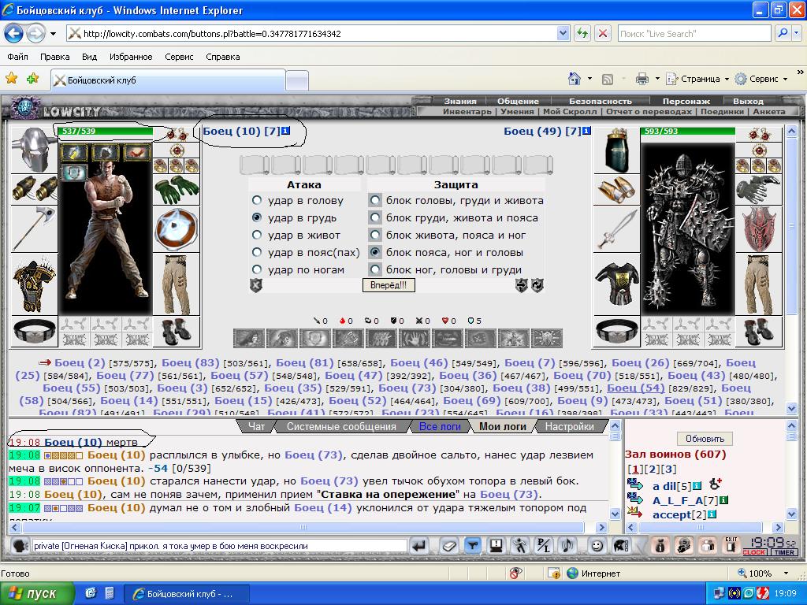Select attack option удар в пояс(пах)
The height and width of the screenshot is (605, 807).
[257, 252]
